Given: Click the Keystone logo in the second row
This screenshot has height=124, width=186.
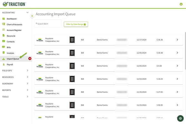Looking at the screenshot, I should (x=40, y=53).
